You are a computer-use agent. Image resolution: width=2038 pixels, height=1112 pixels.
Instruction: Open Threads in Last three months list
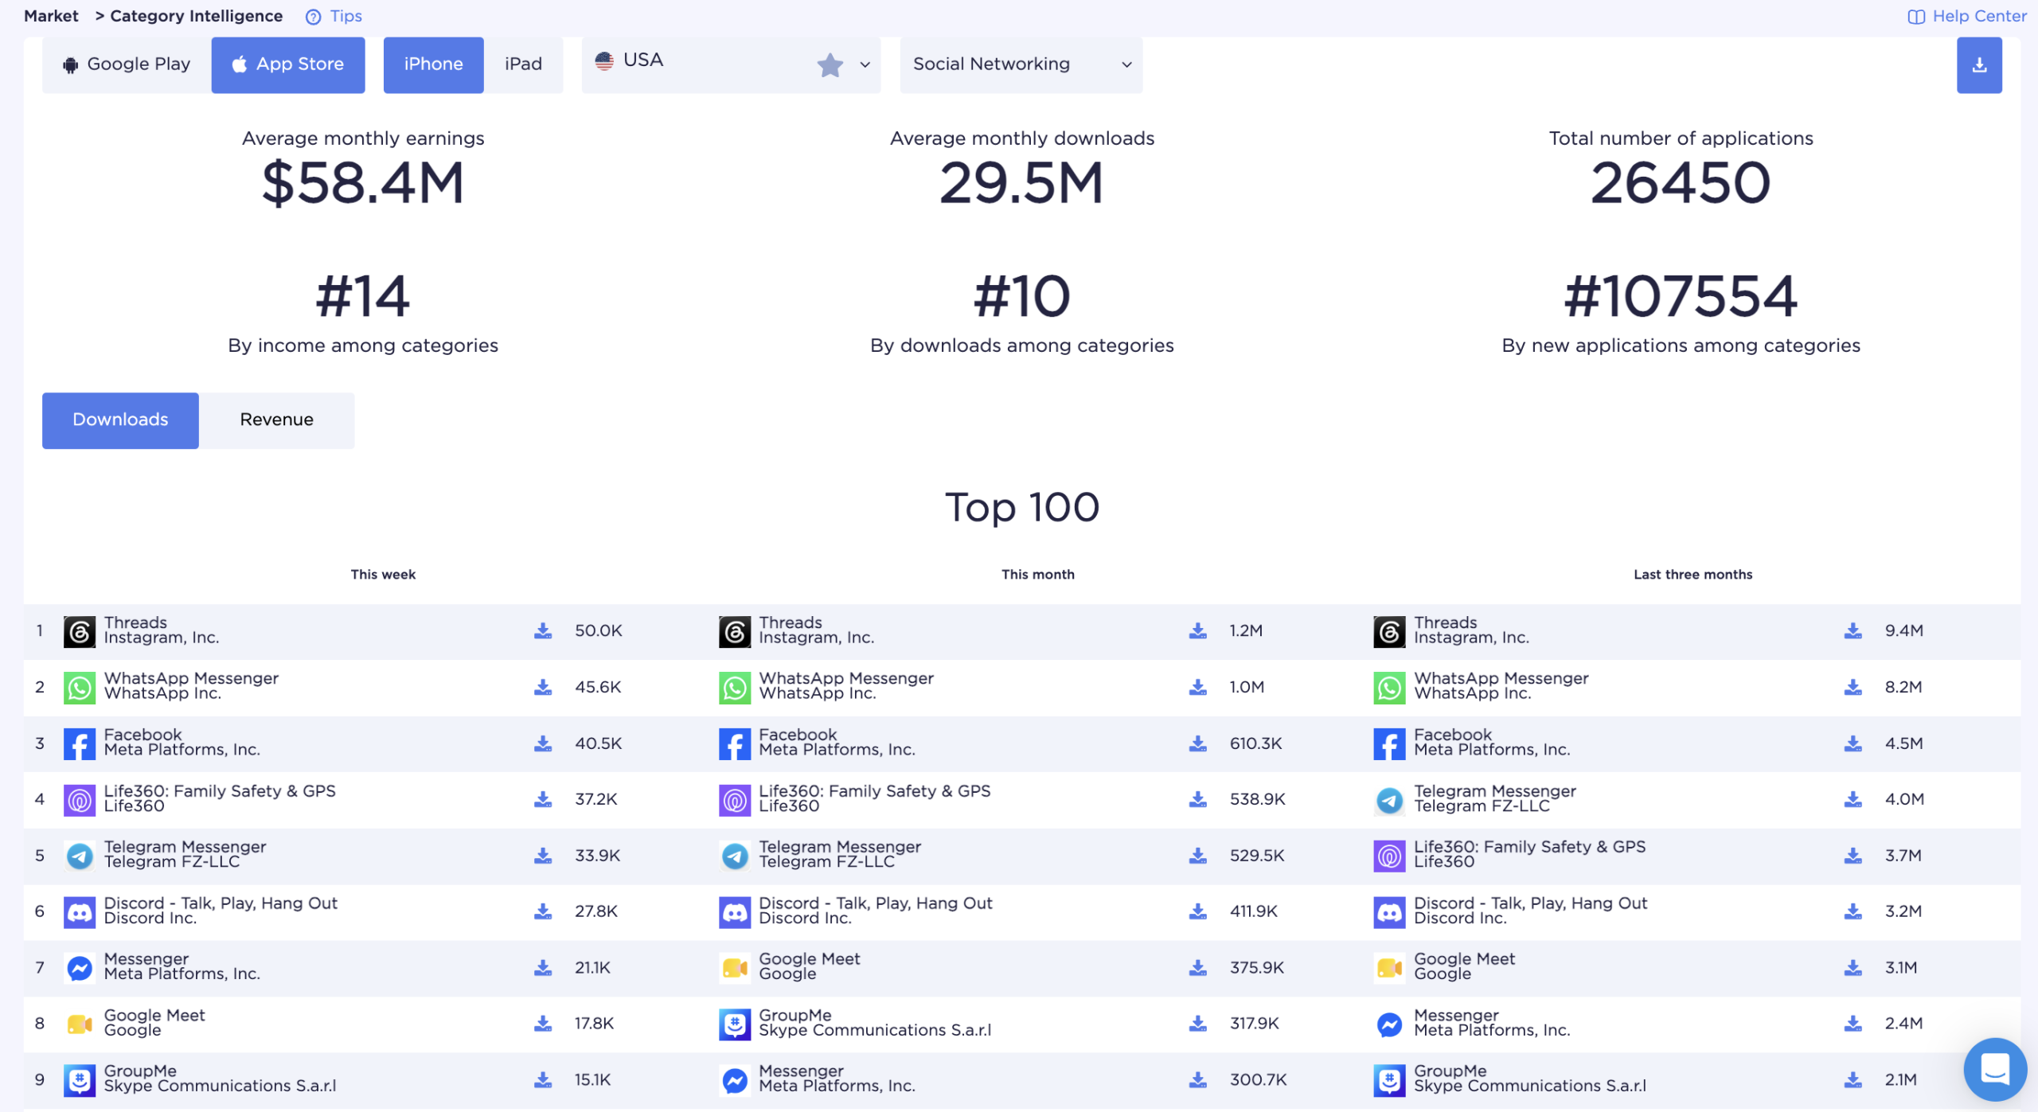coord(1445,623)
